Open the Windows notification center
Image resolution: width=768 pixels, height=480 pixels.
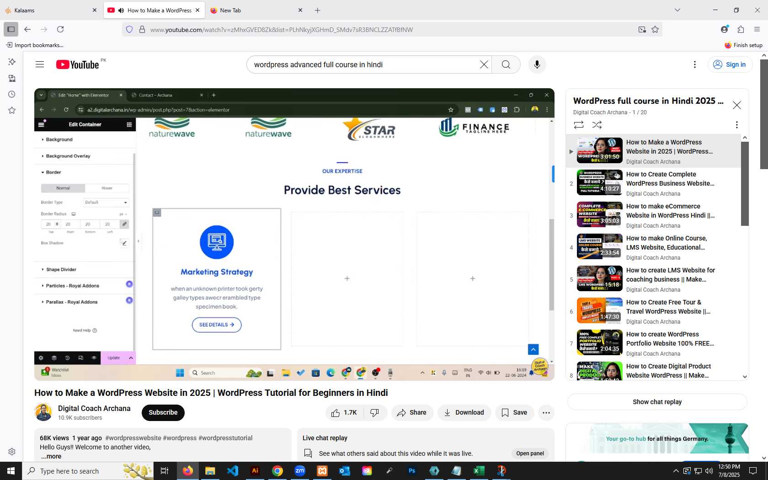point(753,471)
